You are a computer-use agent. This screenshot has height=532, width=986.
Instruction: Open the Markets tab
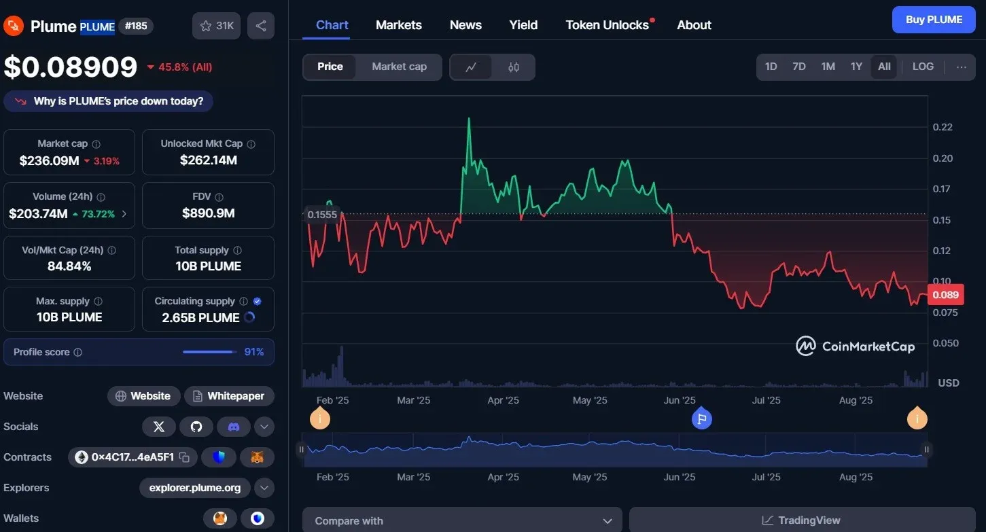(x=399, y=25)
